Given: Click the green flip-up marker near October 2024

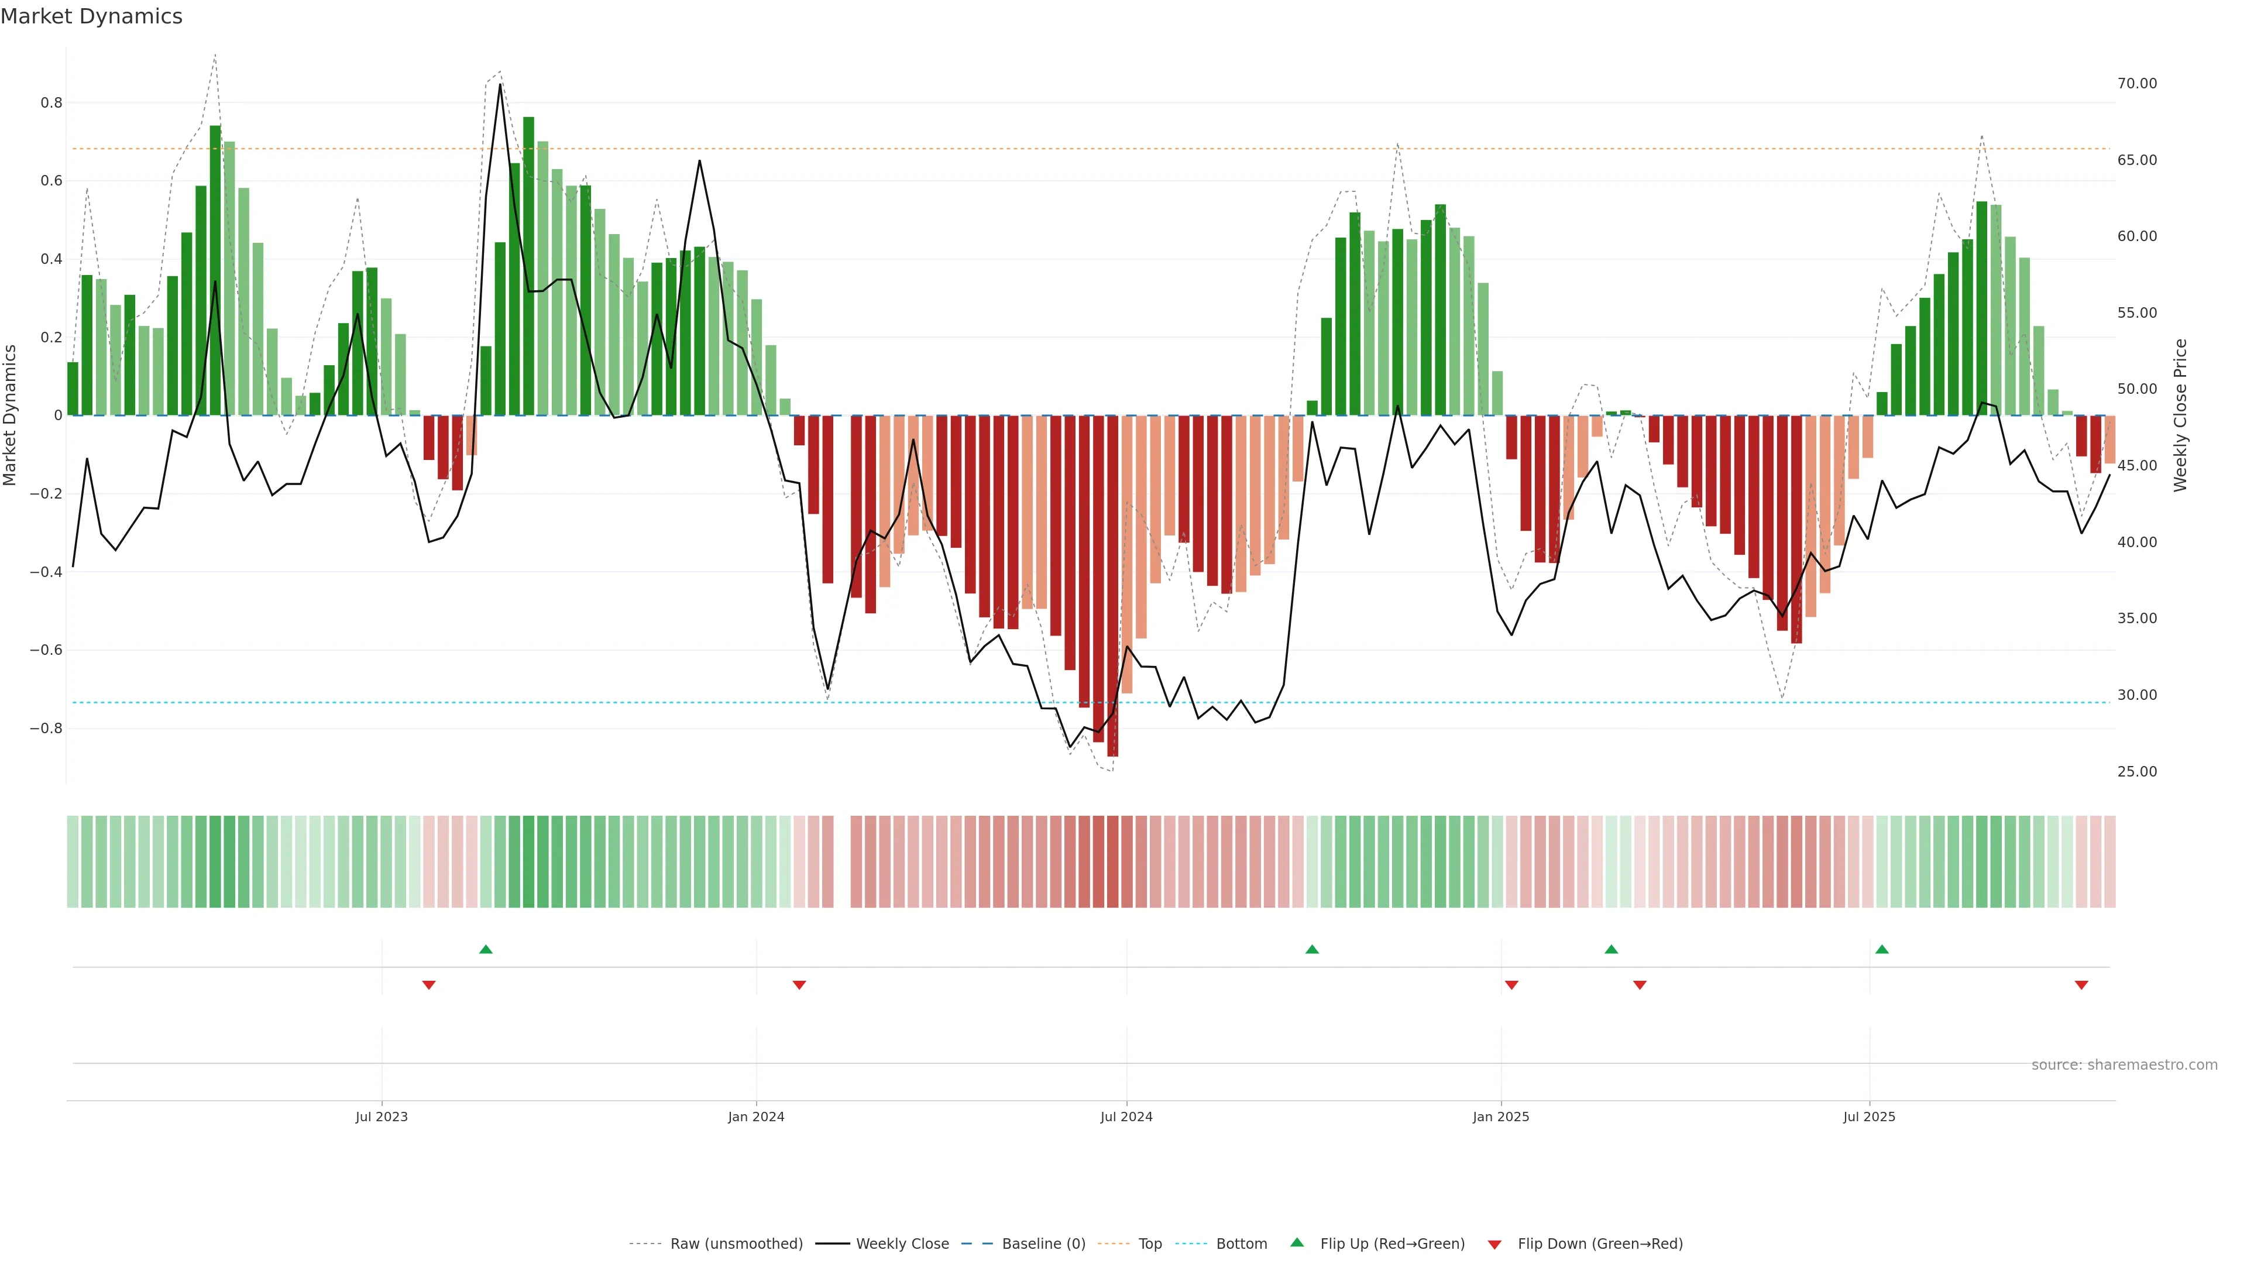Looking at the screenshot, I should 1312,949.
